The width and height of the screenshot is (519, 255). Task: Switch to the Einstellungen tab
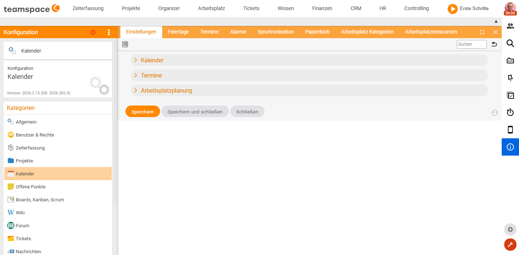[x=141, y=32]
